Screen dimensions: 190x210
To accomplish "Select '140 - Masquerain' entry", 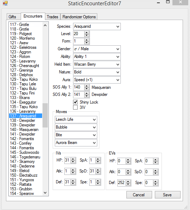I will point(26,130).
